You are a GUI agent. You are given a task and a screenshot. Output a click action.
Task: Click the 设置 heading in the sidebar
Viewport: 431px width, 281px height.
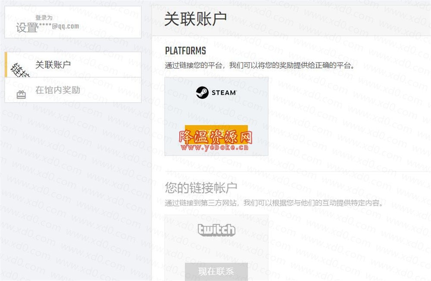(27, 28)
